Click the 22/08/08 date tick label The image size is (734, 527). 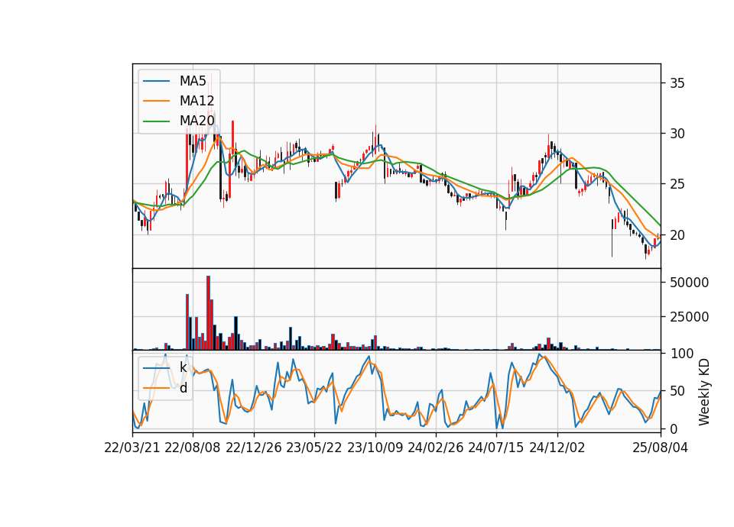[193, 448]
